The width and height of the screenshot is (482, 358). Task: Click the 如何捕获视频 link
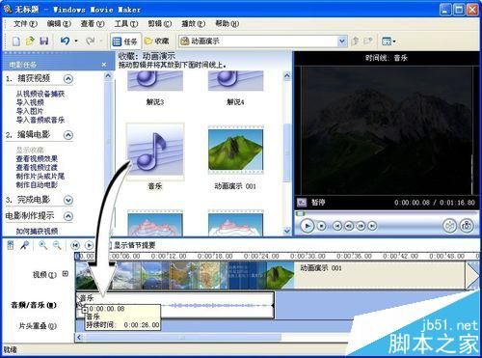coord(37,231)
